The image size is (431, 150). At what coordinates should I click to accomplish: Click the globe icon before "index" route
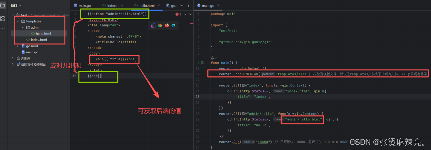click(244, 85)
